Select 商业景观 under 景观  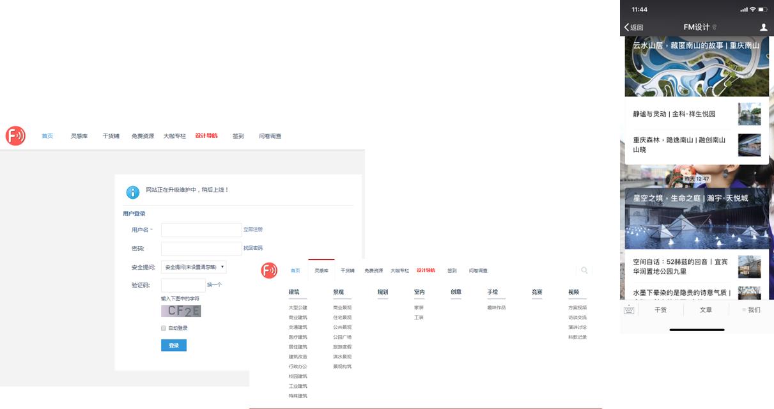coord(343,307)
